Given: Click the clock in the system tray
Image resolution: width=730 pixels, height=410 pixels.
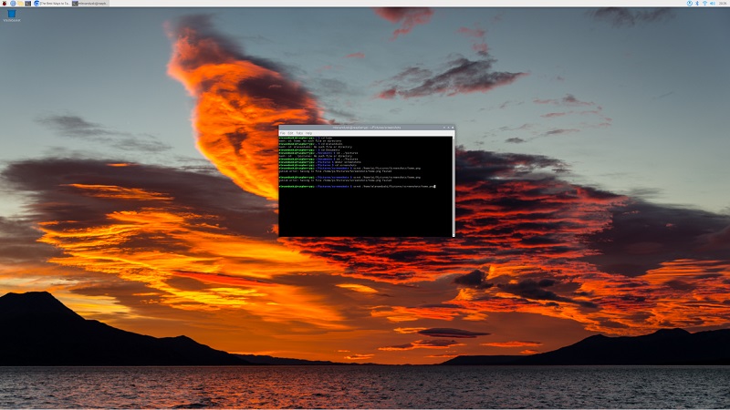Looking at the screenshot, I should click(x=722, y=4).
